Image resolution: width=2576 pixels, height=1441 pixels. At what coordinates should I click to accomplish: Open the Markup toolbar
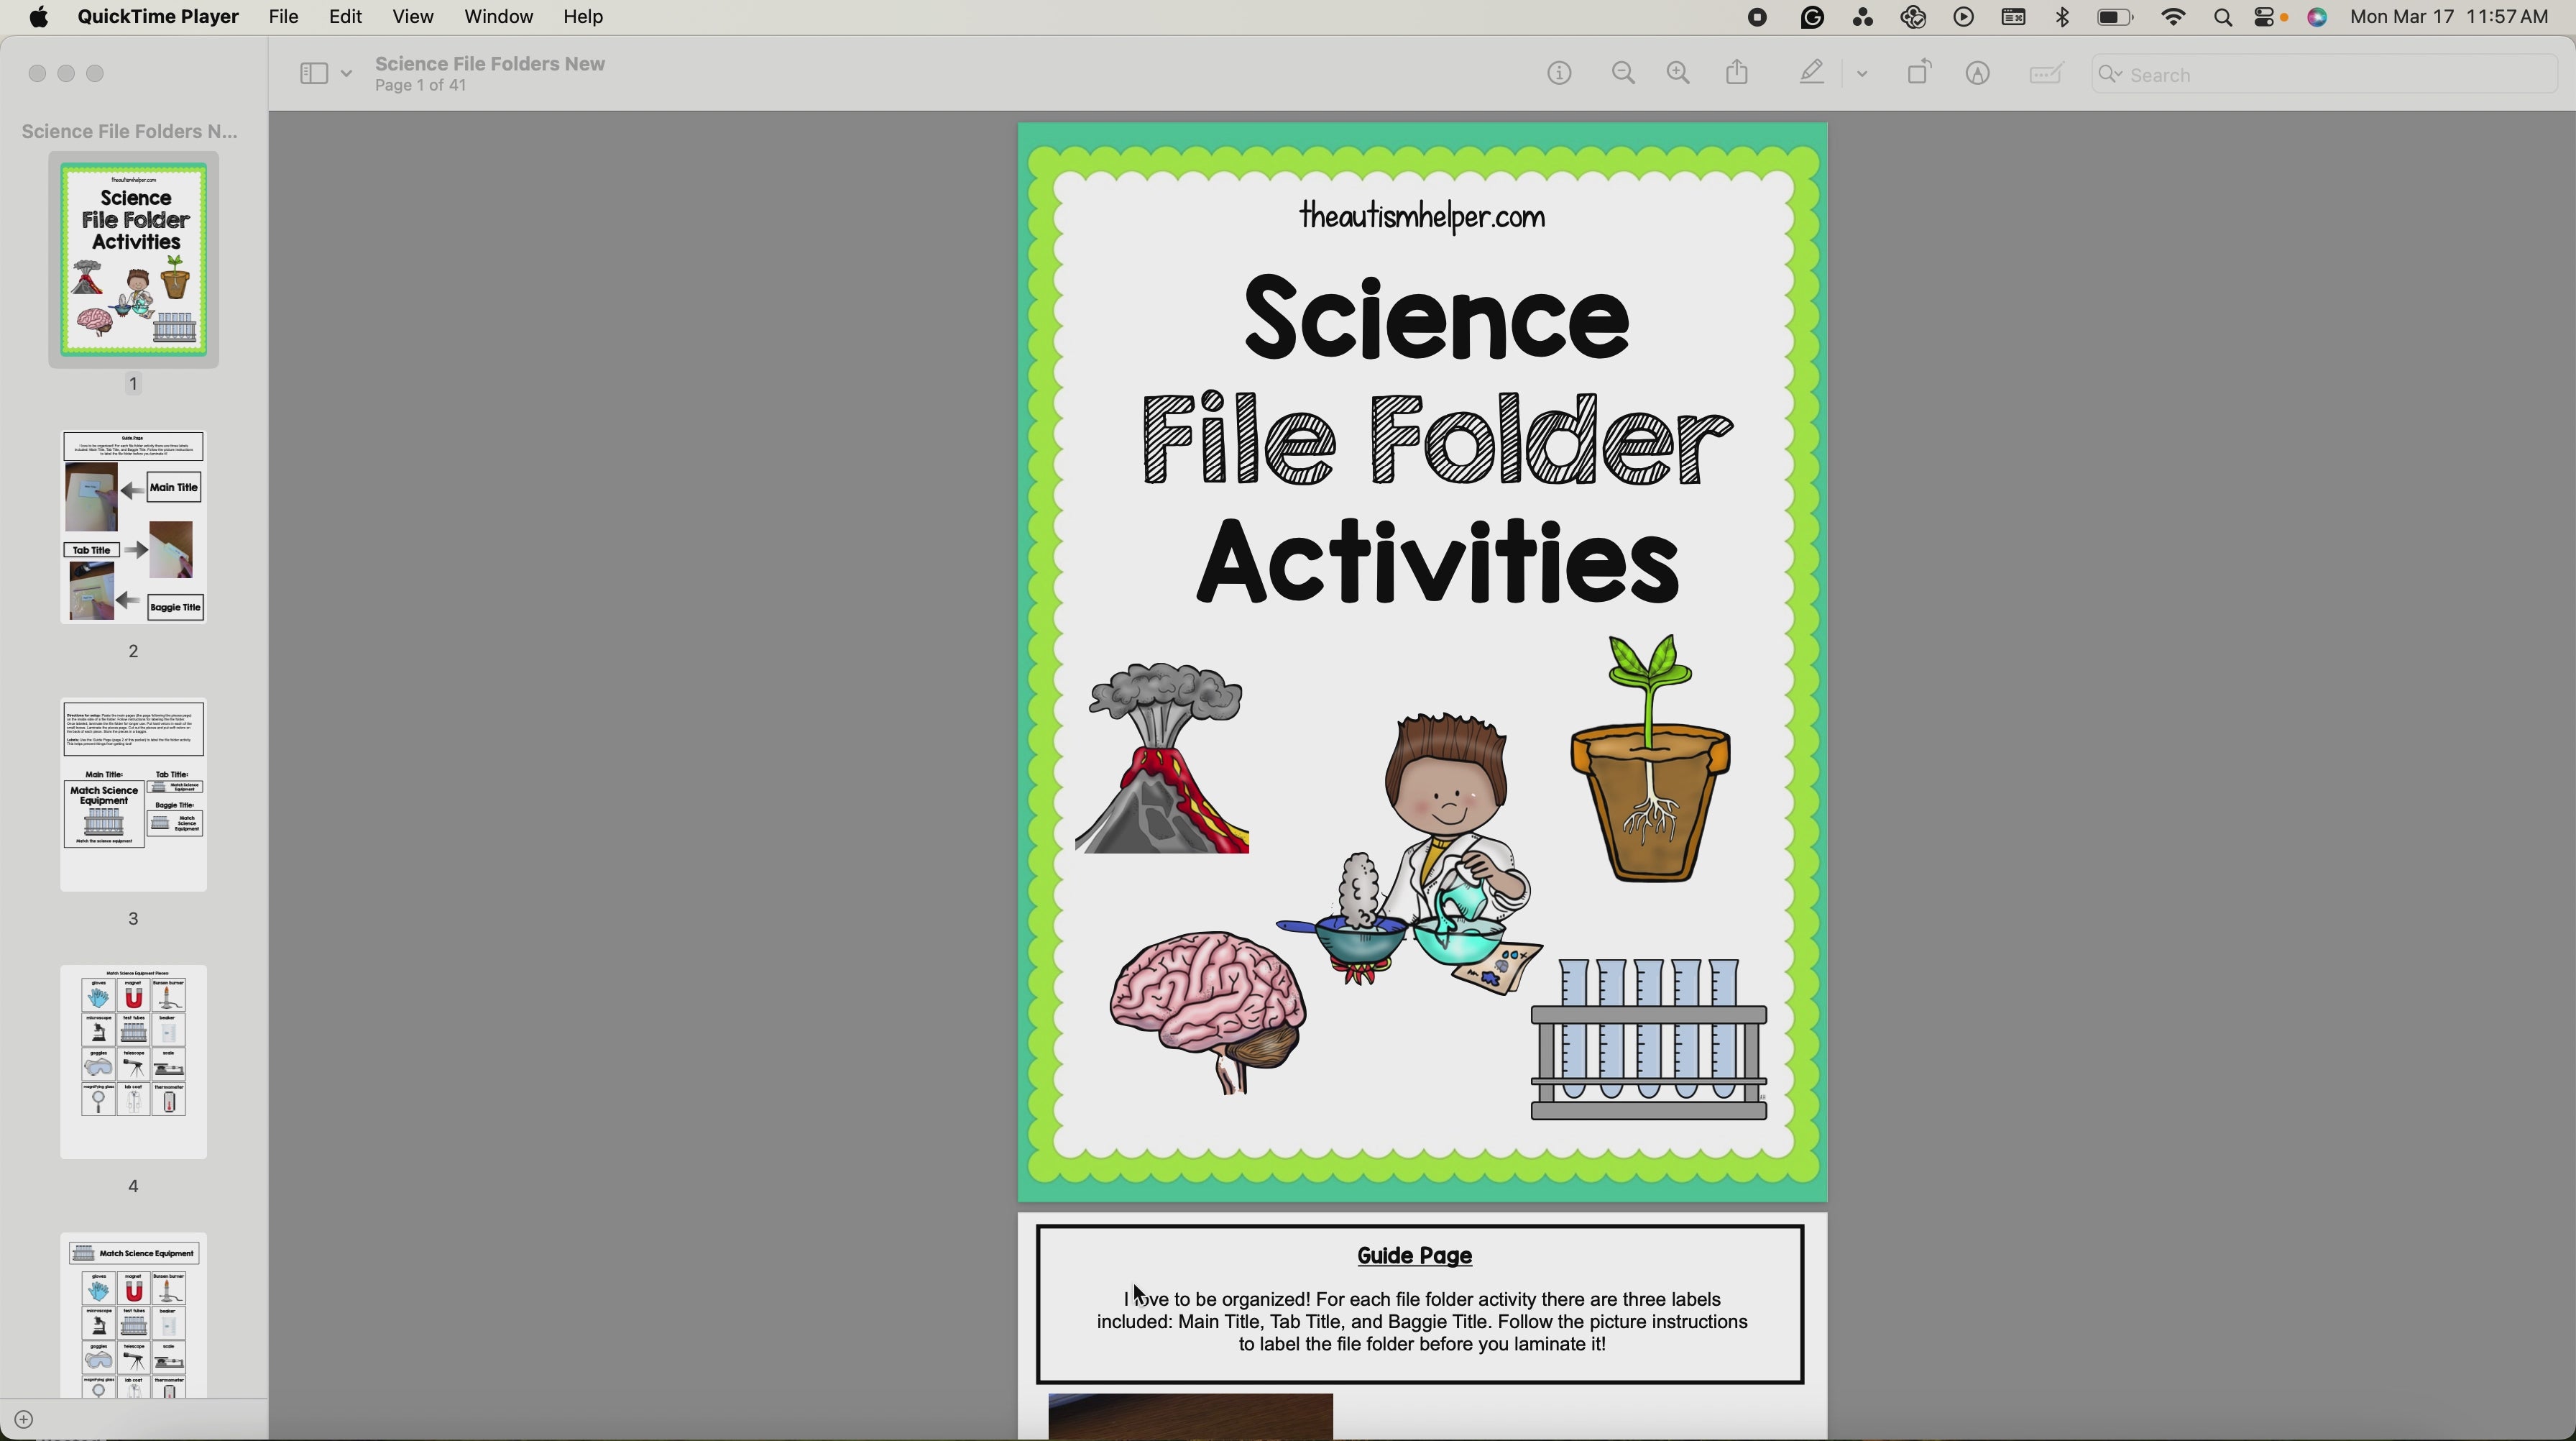coord(1978,72)
